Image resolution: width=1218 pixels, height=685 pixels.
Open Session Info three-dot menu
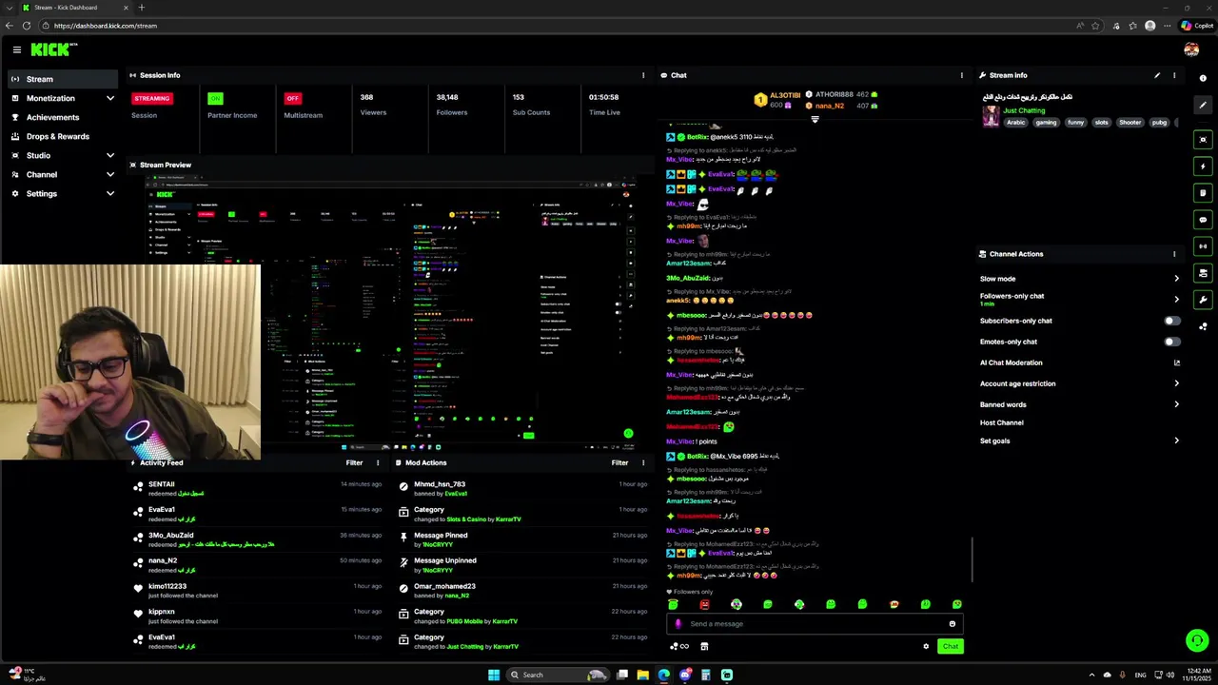point(643,75)
